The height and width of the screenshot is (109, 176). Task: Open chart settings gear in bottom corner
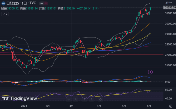(171, 106)
